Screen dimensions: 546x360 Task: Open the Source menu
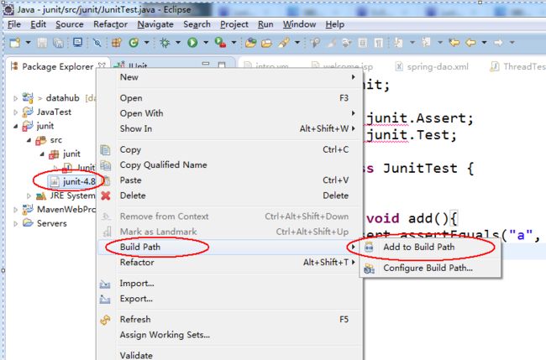(x=69, y=24)
